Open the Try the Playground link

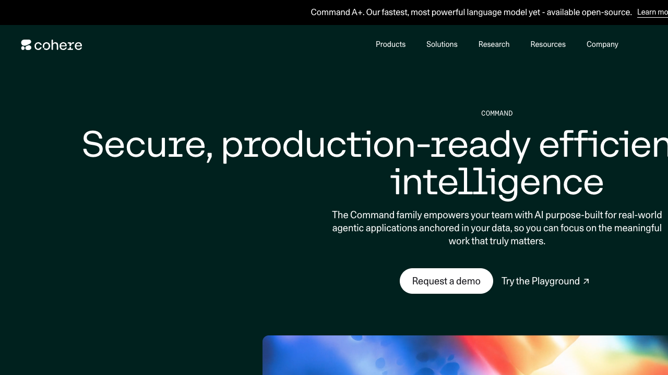coord(545,281)
